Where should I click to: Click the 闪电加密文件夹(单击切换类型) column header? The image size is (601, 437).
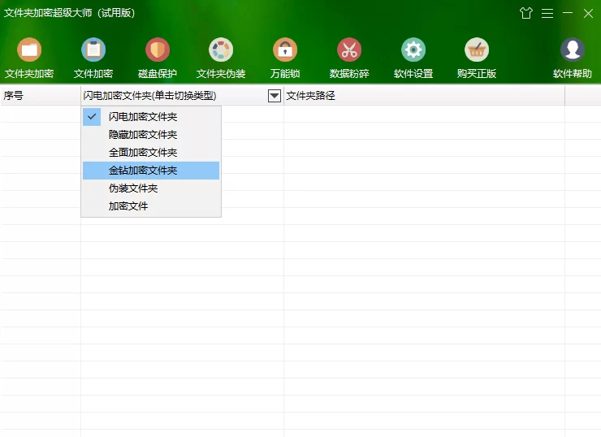point(182,96)
